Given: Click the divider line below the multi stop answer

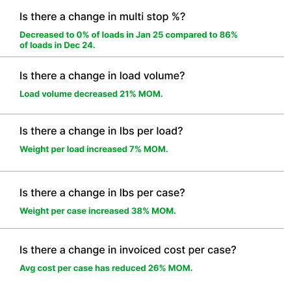Looking at the screenshot, I should tap(142, 57).
